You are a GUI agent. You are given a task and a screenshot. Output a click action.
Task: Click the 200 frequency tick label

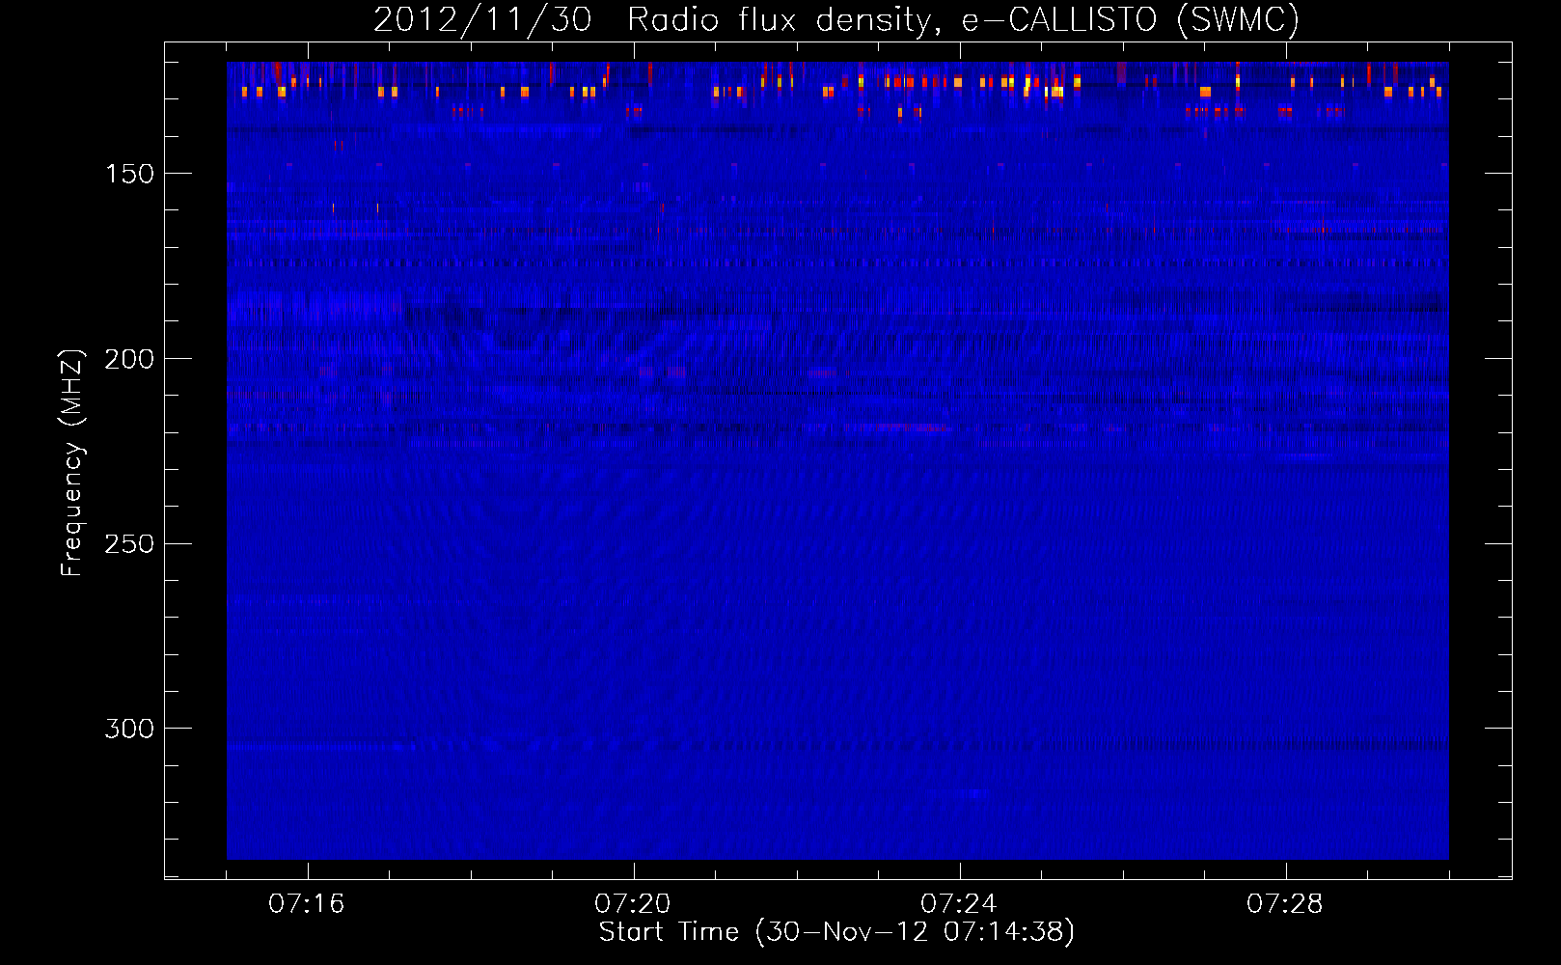129,359
